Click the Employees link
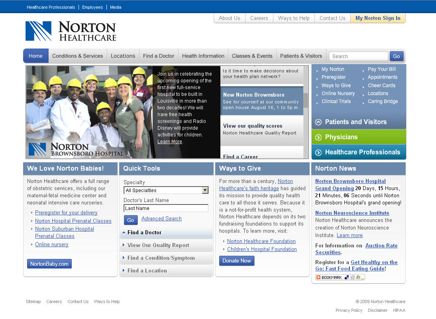This screenshot has width=436, height=319. click(92, 7)
